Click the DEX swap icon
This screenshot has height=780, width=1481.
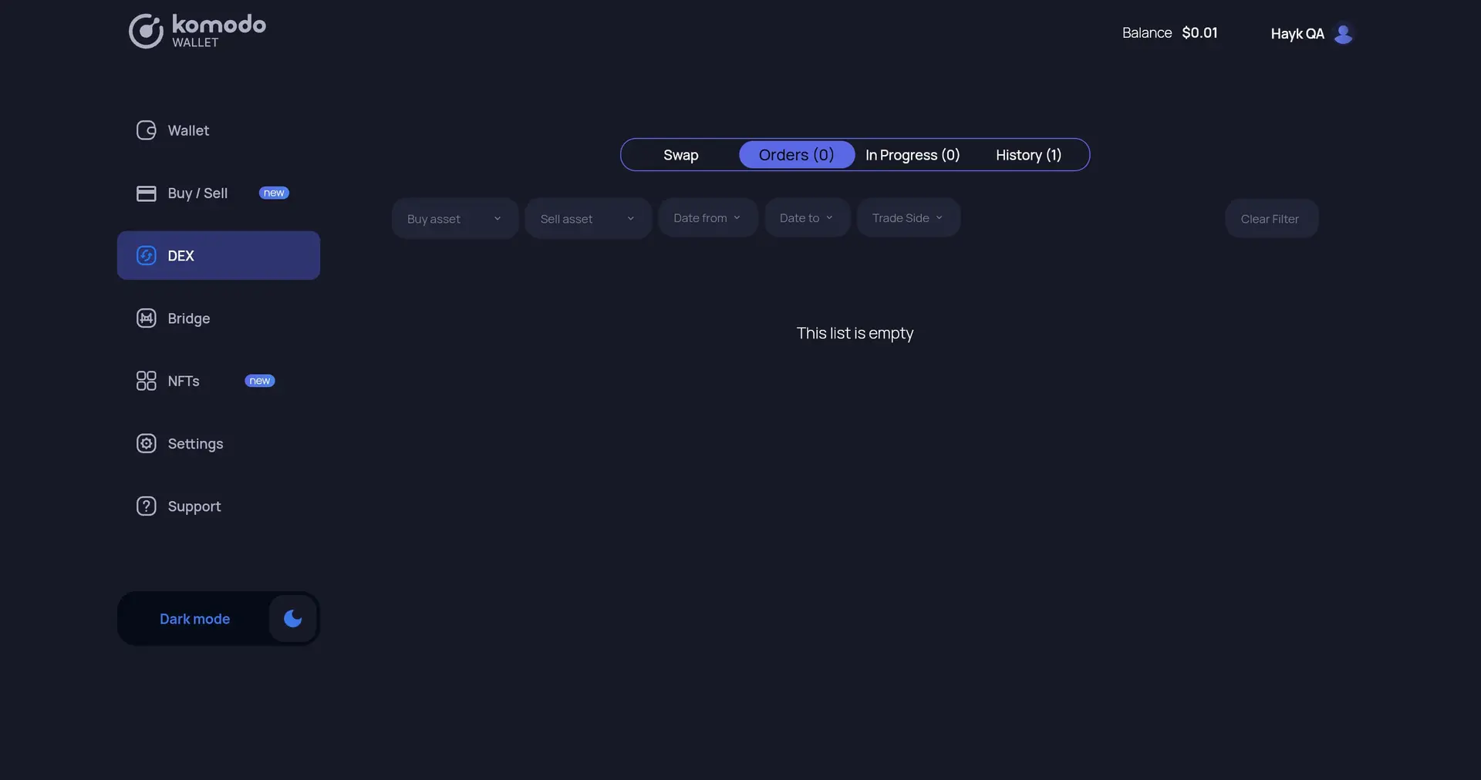pyautogui.click(x=146, y=255)
